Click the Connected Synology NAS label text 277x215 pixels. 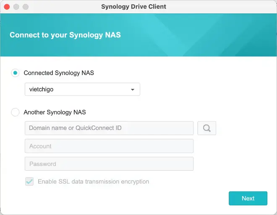pos(59,73)
